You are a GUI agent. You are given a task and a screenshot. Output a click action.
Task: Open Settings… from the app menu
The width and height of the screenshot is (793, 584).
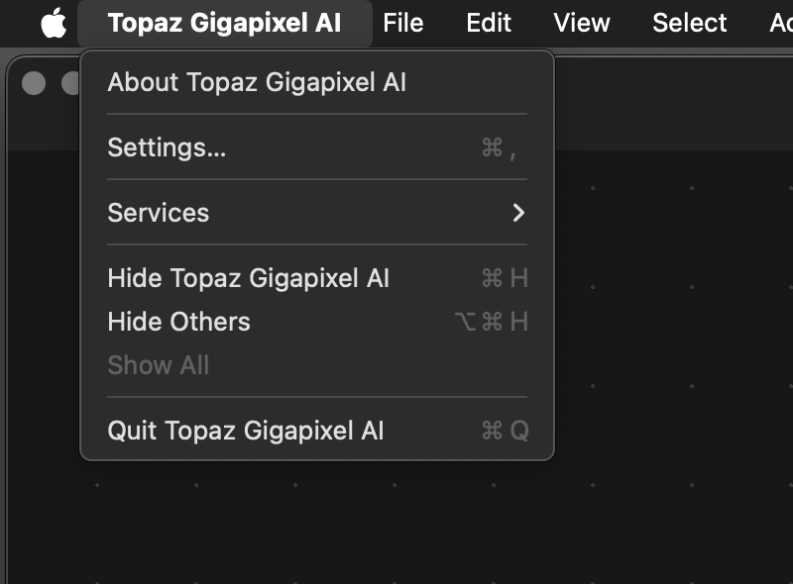[167, 147]
